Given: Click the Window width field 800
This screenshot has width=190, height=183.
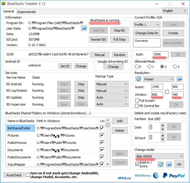Looking at the screenshot, I should click(157, 95).
